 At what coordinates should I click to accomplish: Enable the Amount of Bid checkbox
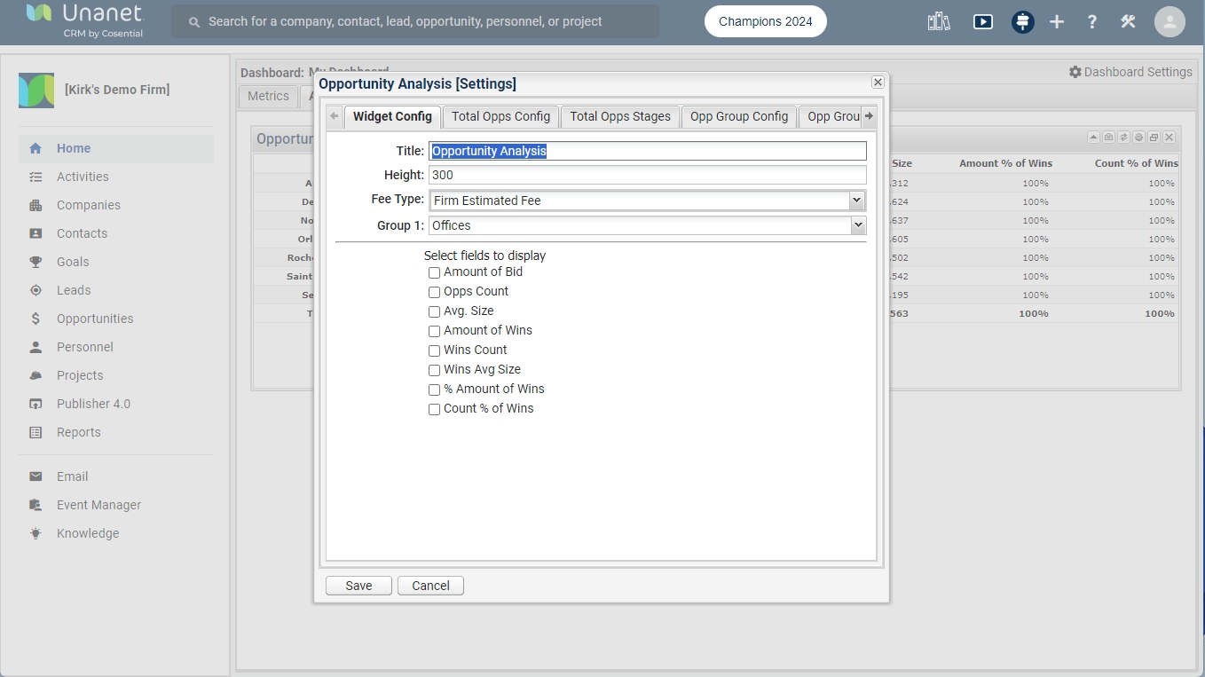click(x=435, y=273)
